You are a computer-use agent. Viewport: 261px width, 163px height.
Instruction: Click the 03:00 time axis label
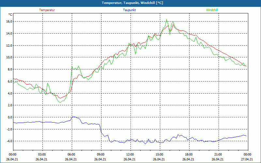(x=42, y=155)
